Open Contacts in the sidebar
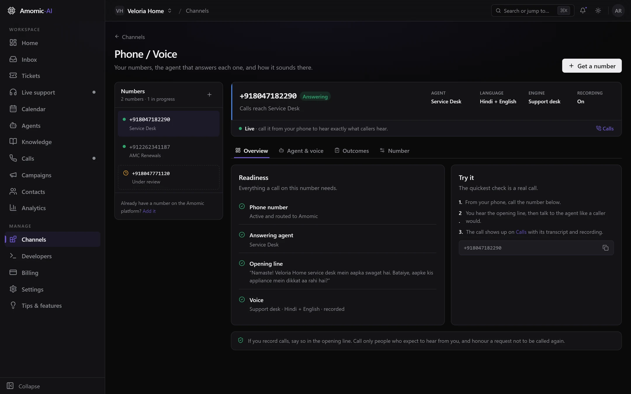 [53, 191]
